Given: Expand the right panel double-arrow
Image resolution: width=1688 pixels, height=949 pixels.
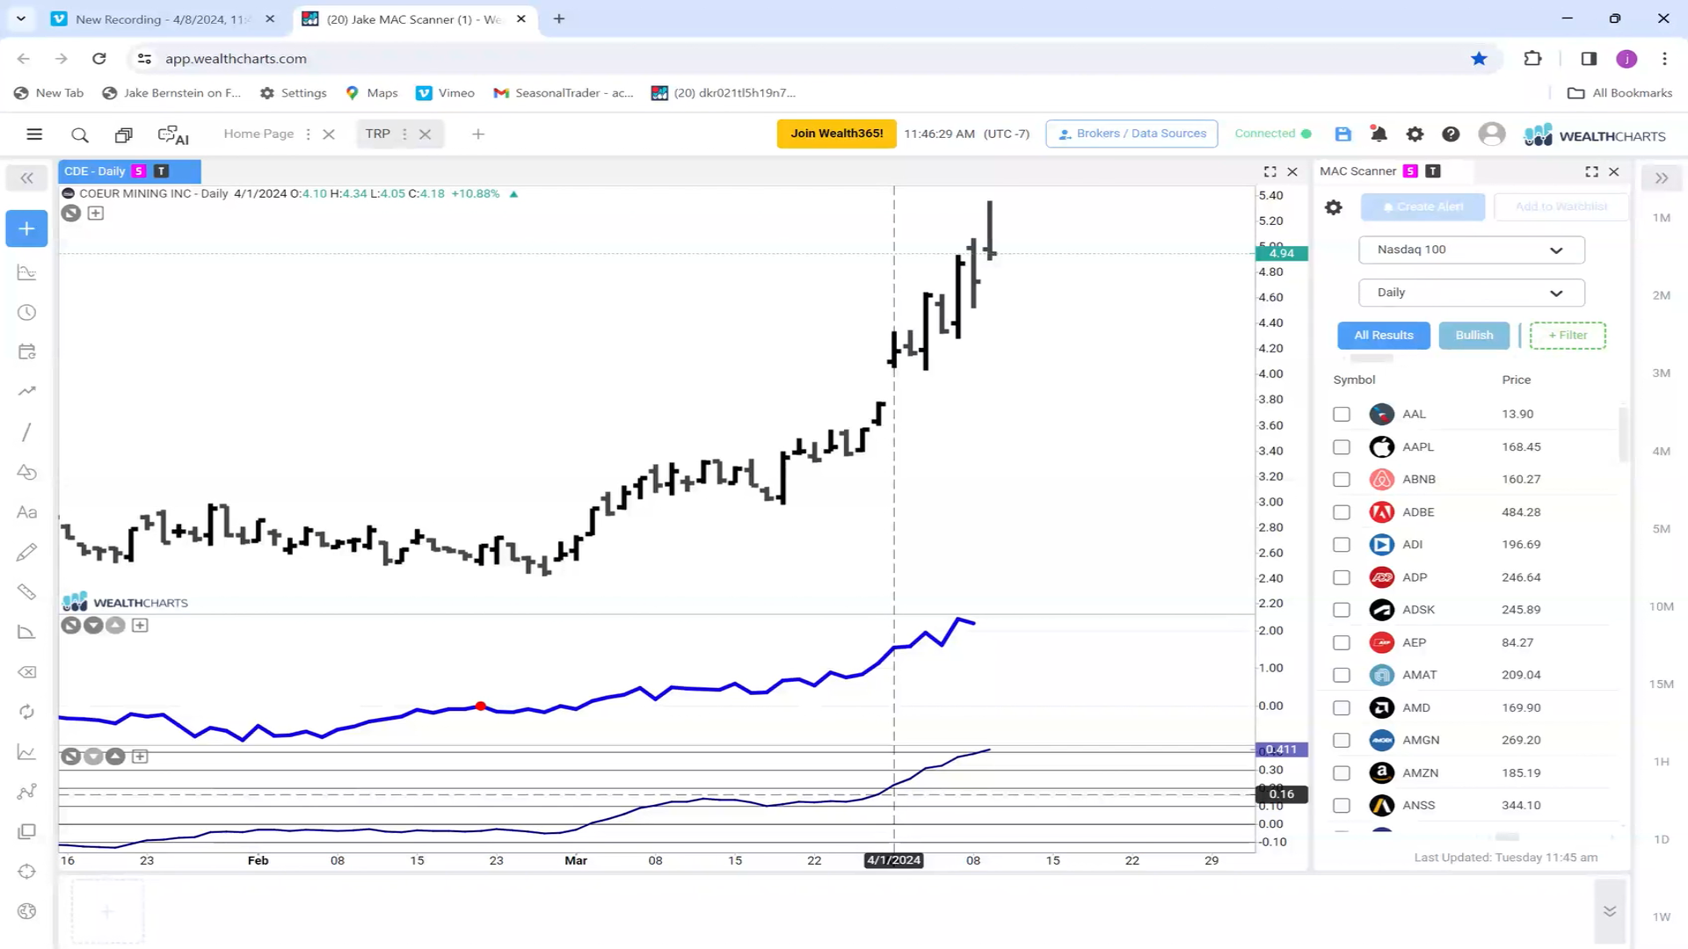Looking at the screenshot, I should point(1661,178).
